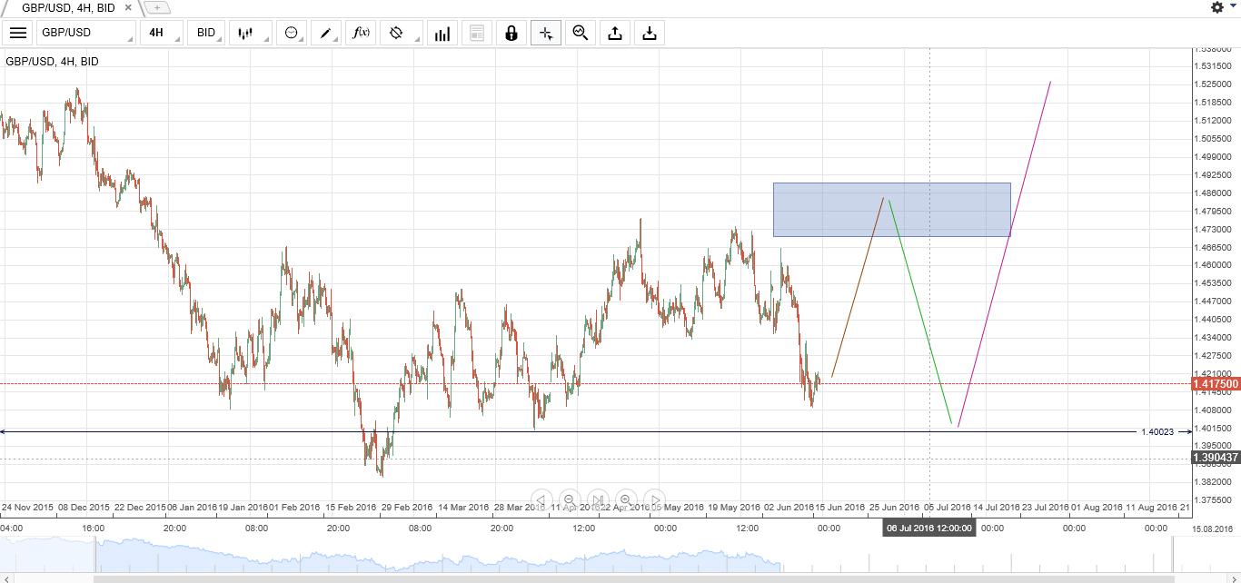Click the bar chart volume icon
The height and width of the screenshot is (583, 1241).
tap(442, 34)
